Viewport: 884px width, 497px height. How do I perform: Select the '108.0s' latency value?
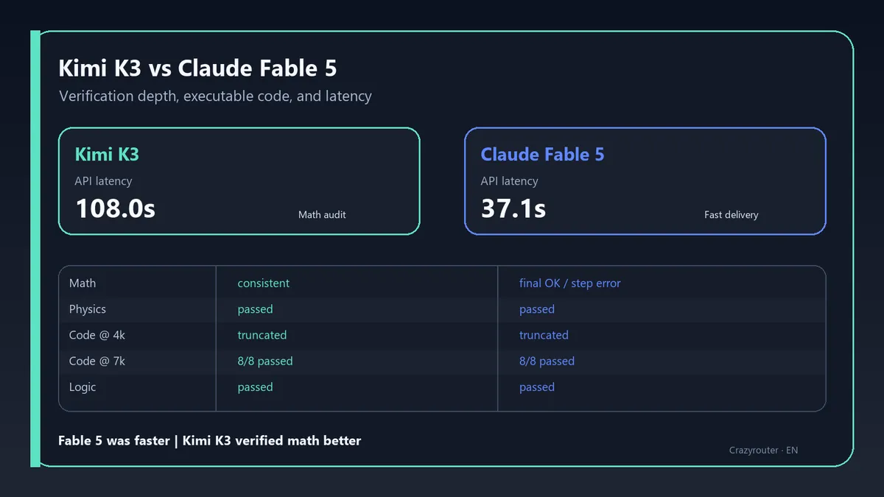click(x=115, y=208)
